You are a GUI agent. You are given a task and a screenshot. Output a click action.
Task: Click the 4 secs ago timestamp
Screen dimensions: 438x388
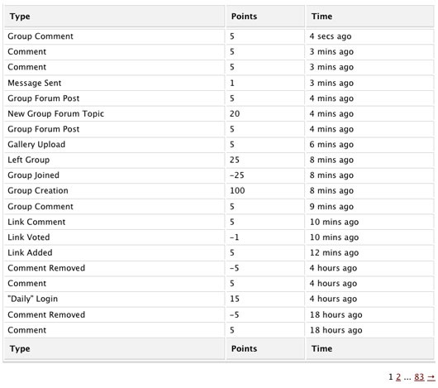pyautogui.click(x=331, y=36)
